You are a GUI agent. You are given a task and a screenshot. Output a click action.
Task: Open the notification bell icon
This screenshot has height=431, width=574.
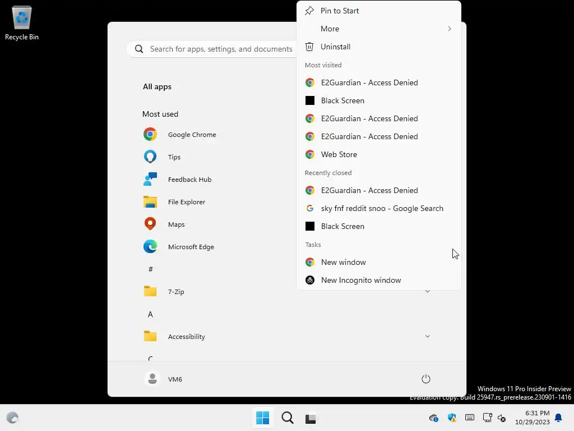tap(558, 418)
